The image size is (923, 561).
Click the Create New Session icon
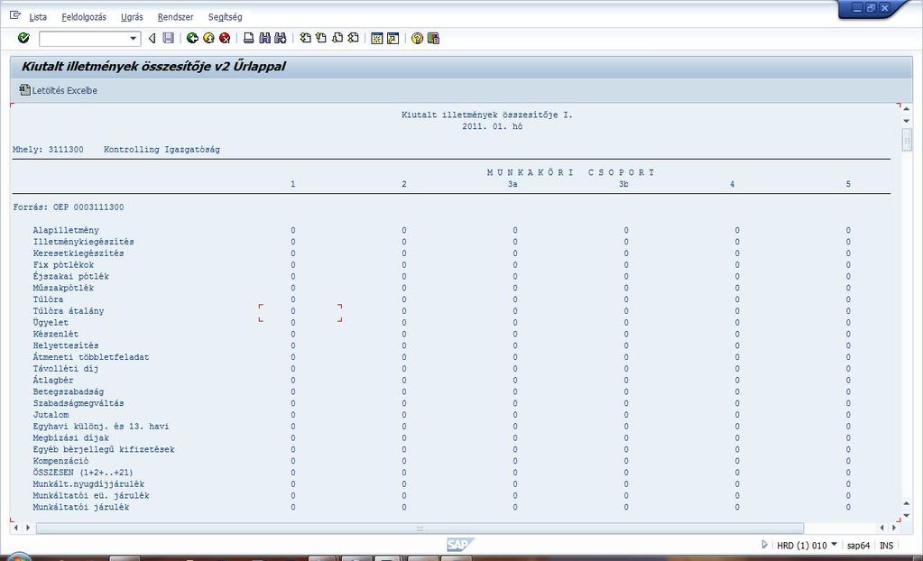(x=377, y=38)
